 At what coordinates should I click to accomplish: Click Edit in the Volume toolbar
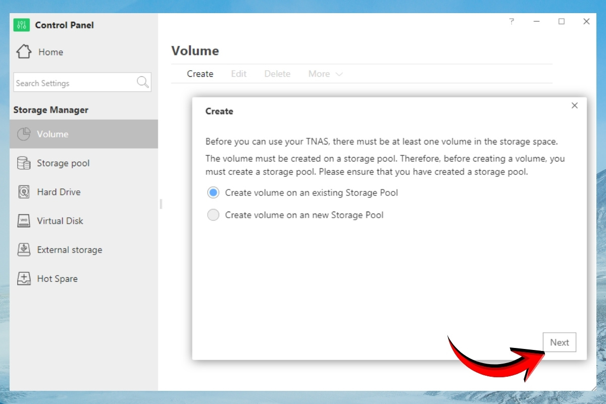239,74
